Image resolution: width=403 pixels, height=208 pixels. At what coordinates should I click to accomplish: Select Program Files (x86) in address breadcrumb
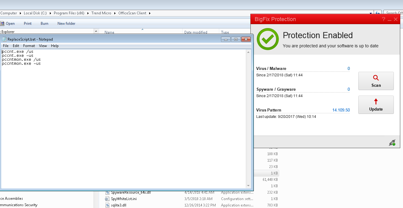(69, 13)
